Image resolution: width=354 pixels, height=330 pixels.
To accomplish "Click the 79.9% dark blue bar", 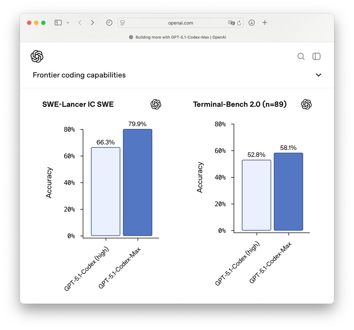I will [x=137, y=183].
